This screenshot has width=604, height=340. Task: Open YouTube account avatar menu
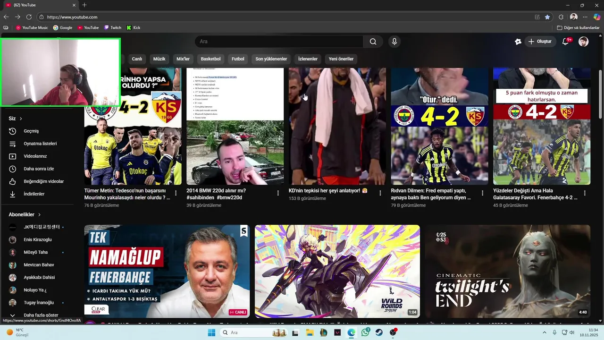(x=584, y=42)
